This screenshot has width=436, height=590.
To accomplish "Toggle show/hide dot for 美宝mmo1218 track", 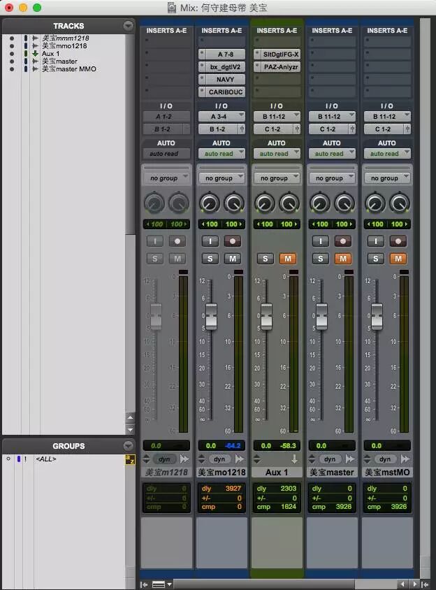I will tap(12, 46).
